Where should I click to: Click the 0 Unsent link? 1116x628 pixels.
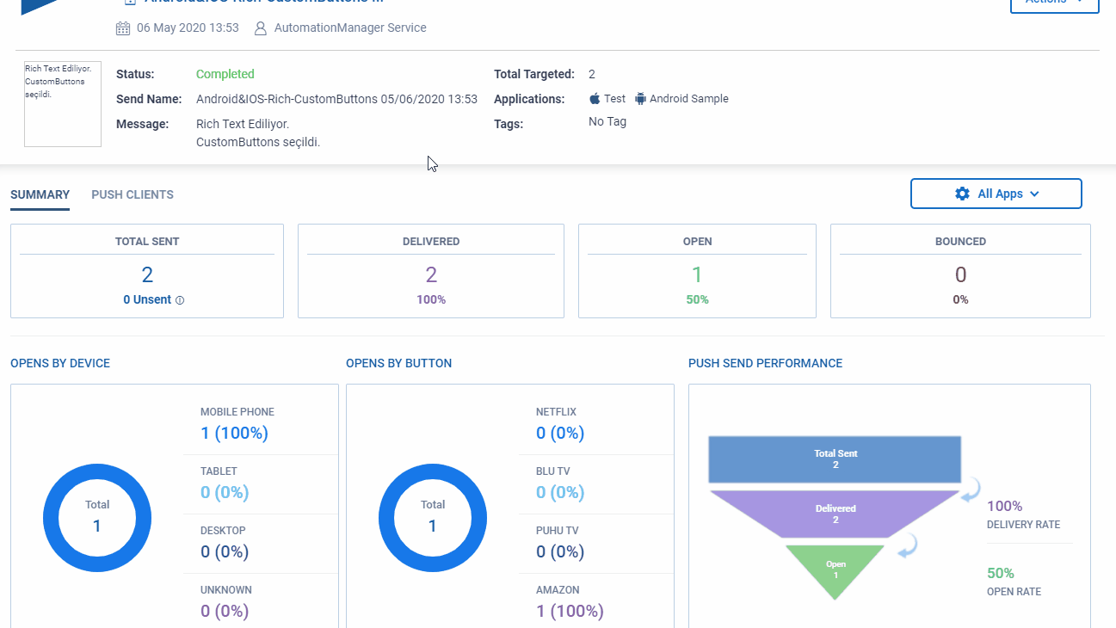[x=147, y=299]
